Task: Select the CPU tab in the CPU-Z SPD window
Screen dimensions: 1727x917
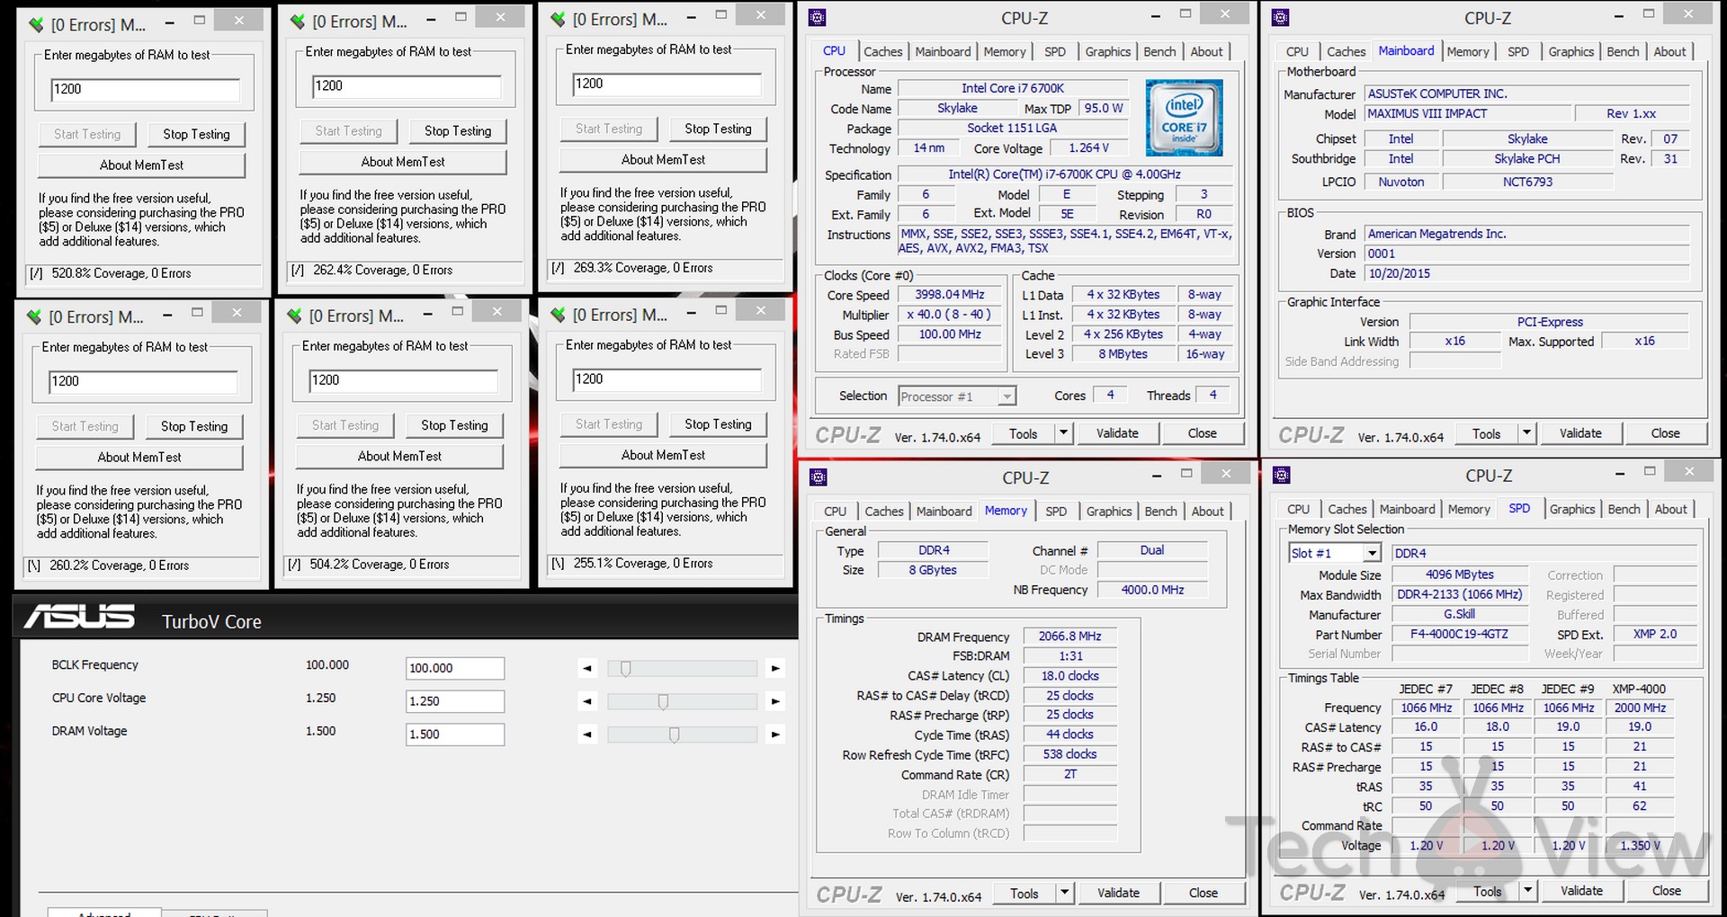Action: pos(1298,509)
